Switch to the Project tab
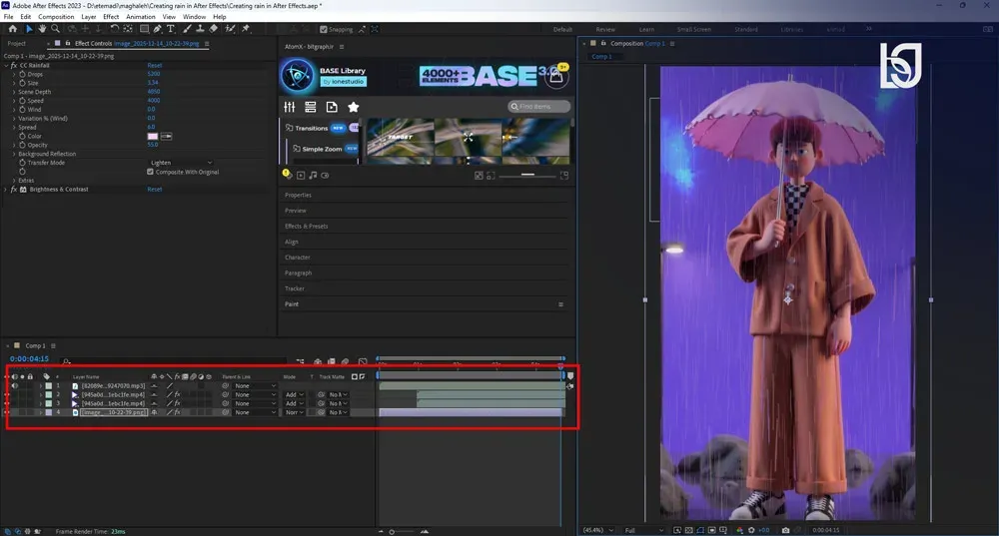The width and height of the screenshot is (999, 536). (17, 43)
